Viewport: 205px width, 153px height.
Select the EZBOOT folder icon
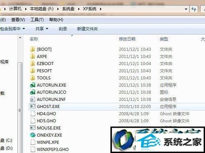click(32, 63)
